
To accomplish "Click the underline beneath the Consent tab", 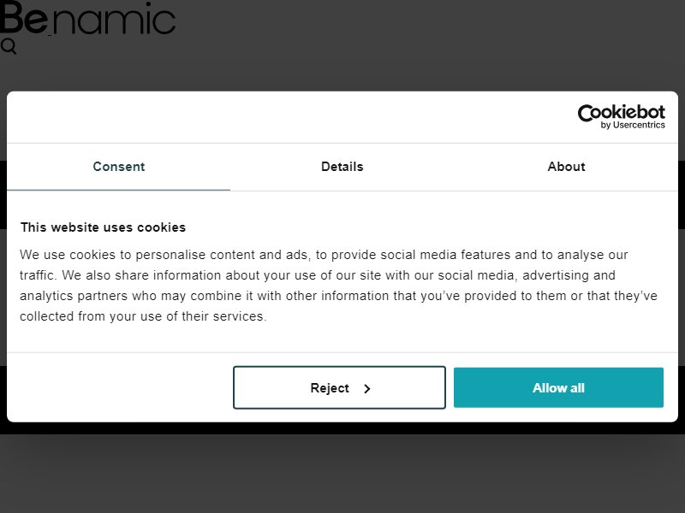I will 118,190.
